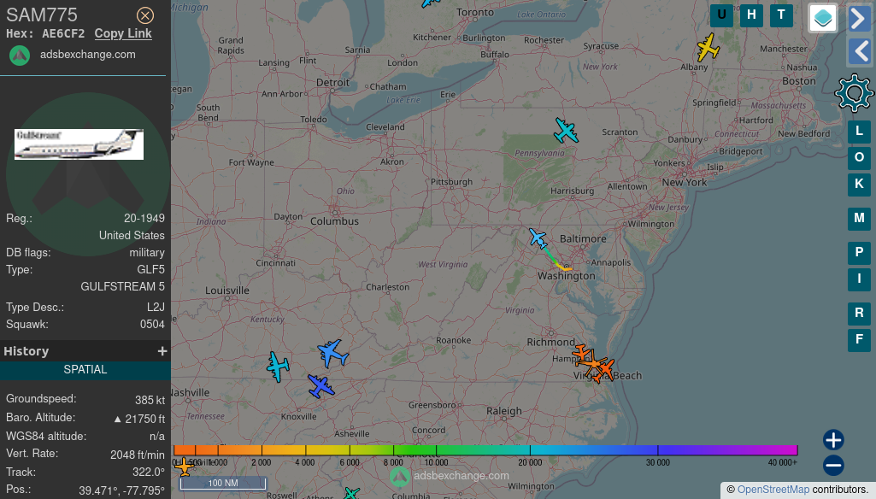876x499 pixels.
Task: Switch to the SPATIAL tab
Action: coord(85,370)
